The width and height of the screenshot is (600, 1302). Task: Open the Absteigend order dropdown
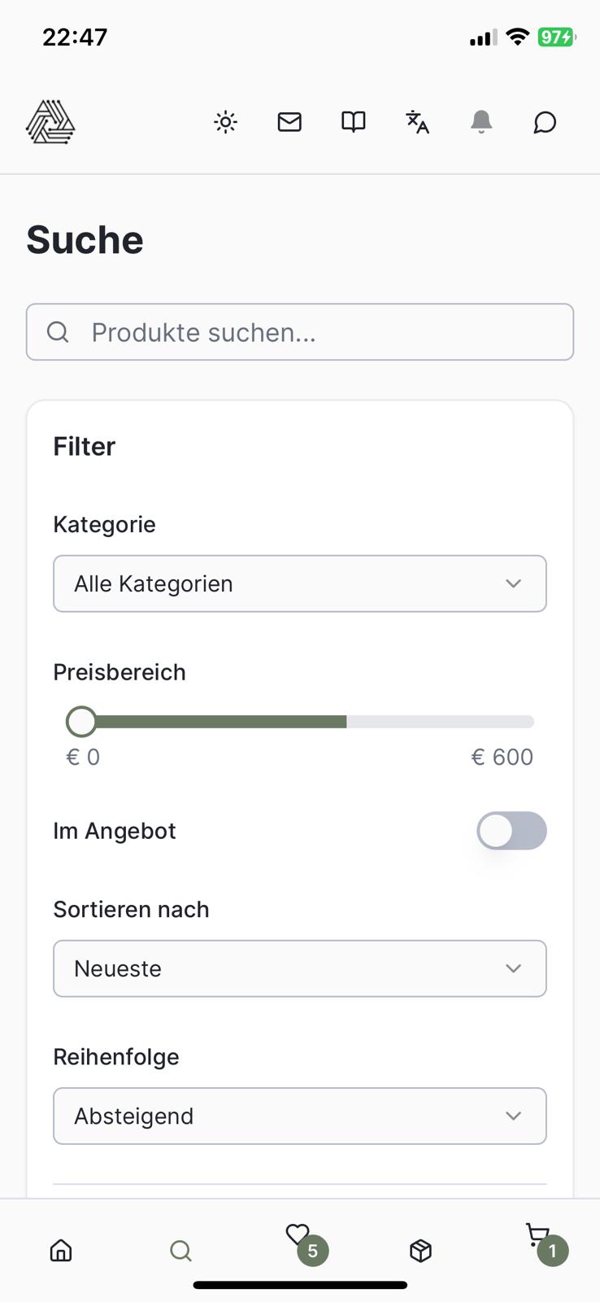300,1116
